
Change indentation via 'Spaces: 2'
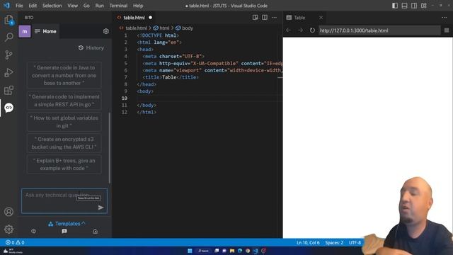[334, 242]
